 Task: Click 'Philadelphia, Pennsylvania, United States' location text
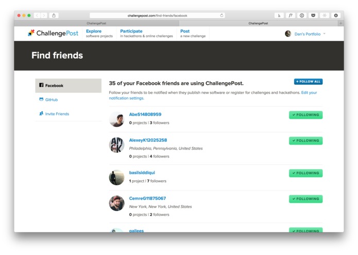[166, 149]
